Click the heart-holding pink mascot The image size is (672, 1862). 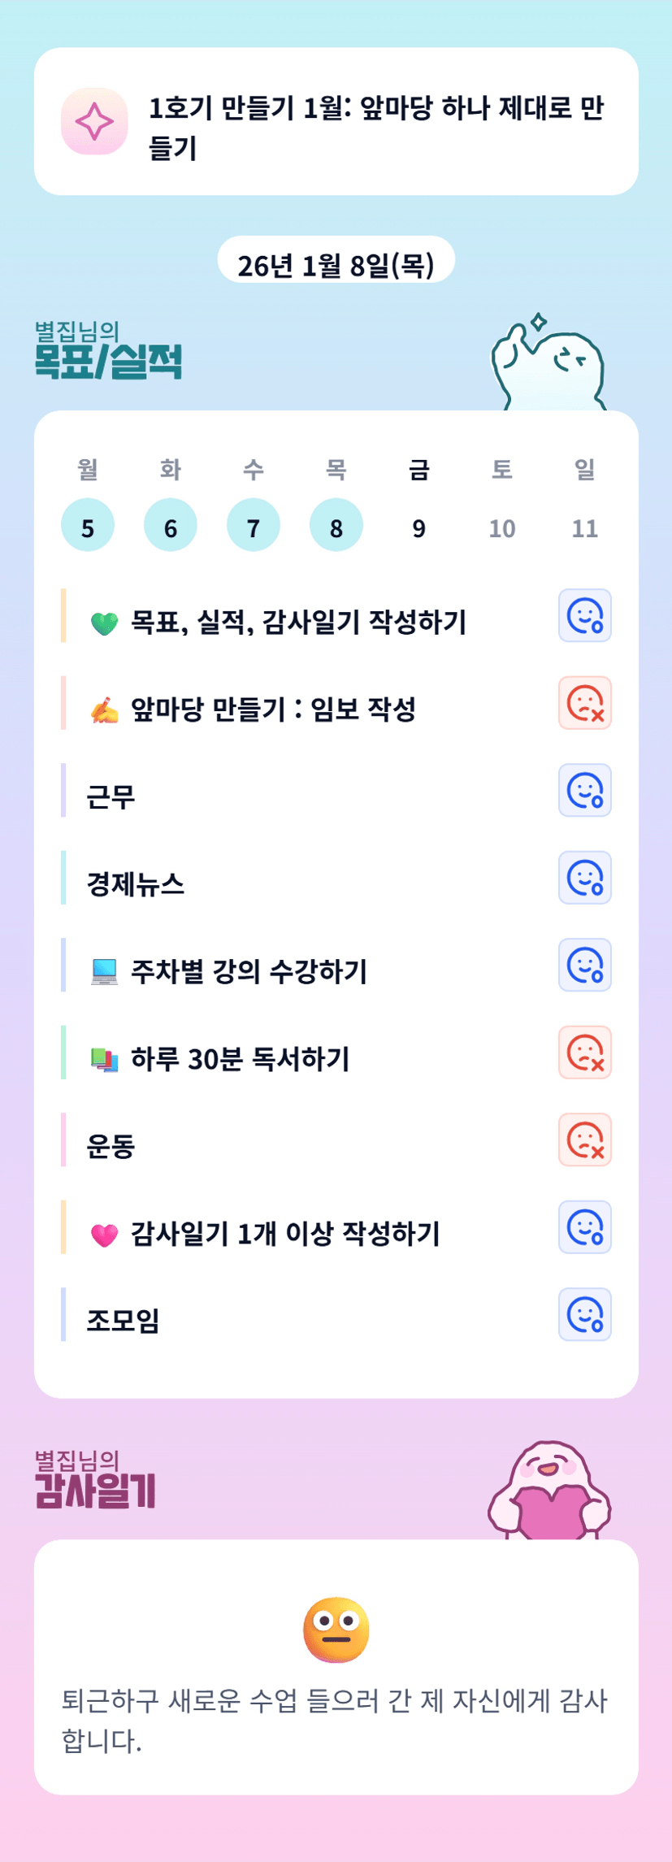point(550,1491)
